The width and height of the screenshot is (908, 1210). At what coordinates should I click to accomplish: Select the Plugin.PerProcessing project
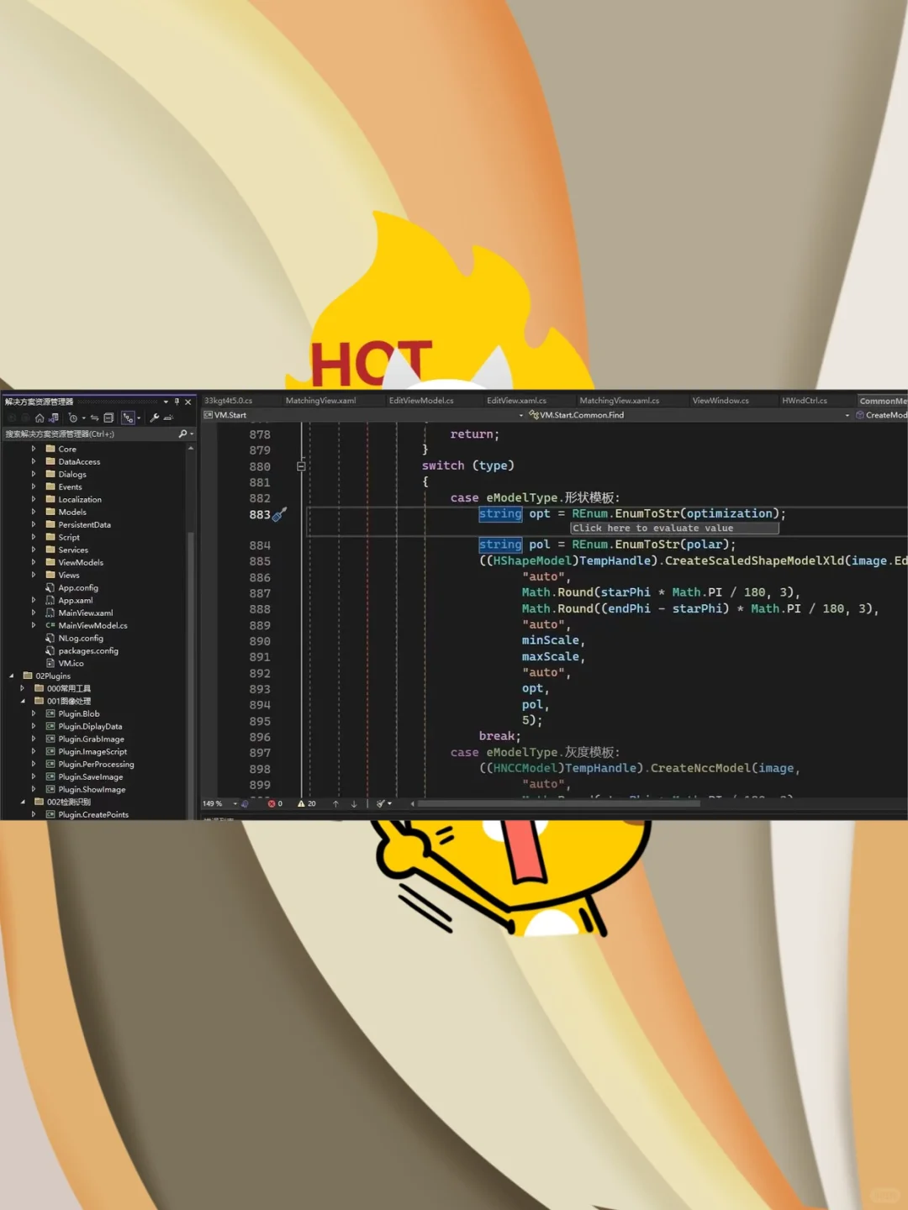tap(96, 764)
